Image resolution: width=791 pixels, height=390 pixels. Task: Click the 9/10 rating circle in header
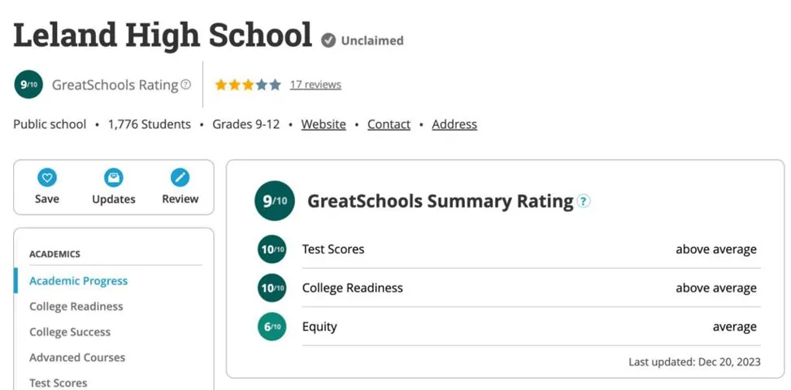pos(28,84)
